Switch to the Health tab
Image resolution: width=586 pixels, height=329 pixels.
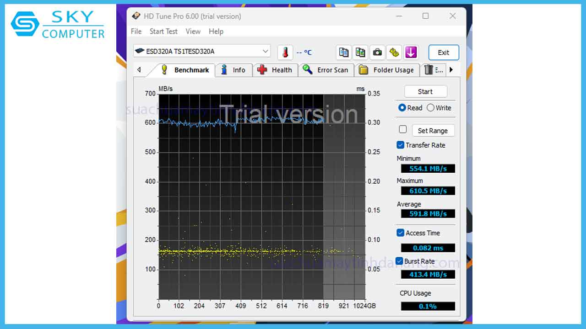[x=275, y=69]
